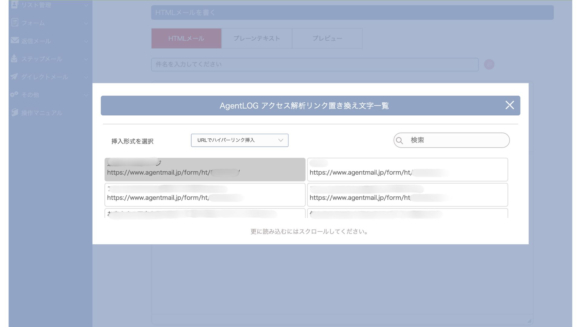This screenshot has height=327, width=581.
Task: Click the リスト管理 person icon
Action: [15, 5]
